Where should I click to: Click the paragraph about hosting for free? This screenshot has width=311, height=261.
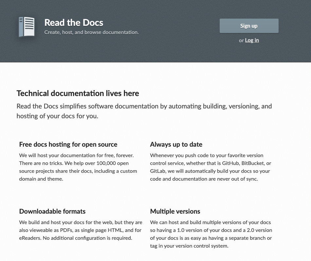[78, 167]
